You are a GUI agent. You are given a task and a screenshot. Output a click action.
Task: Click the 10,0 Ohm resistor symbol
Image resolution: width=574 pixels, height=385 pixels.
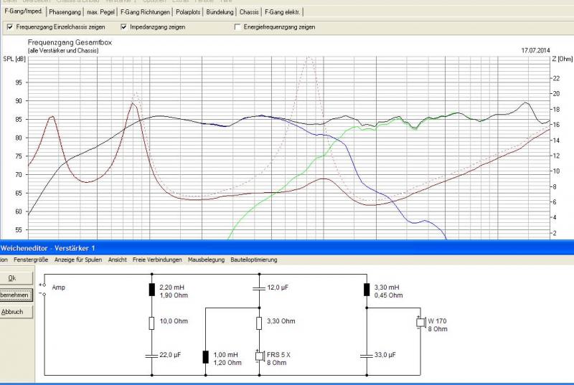click(x=152, y=323)
